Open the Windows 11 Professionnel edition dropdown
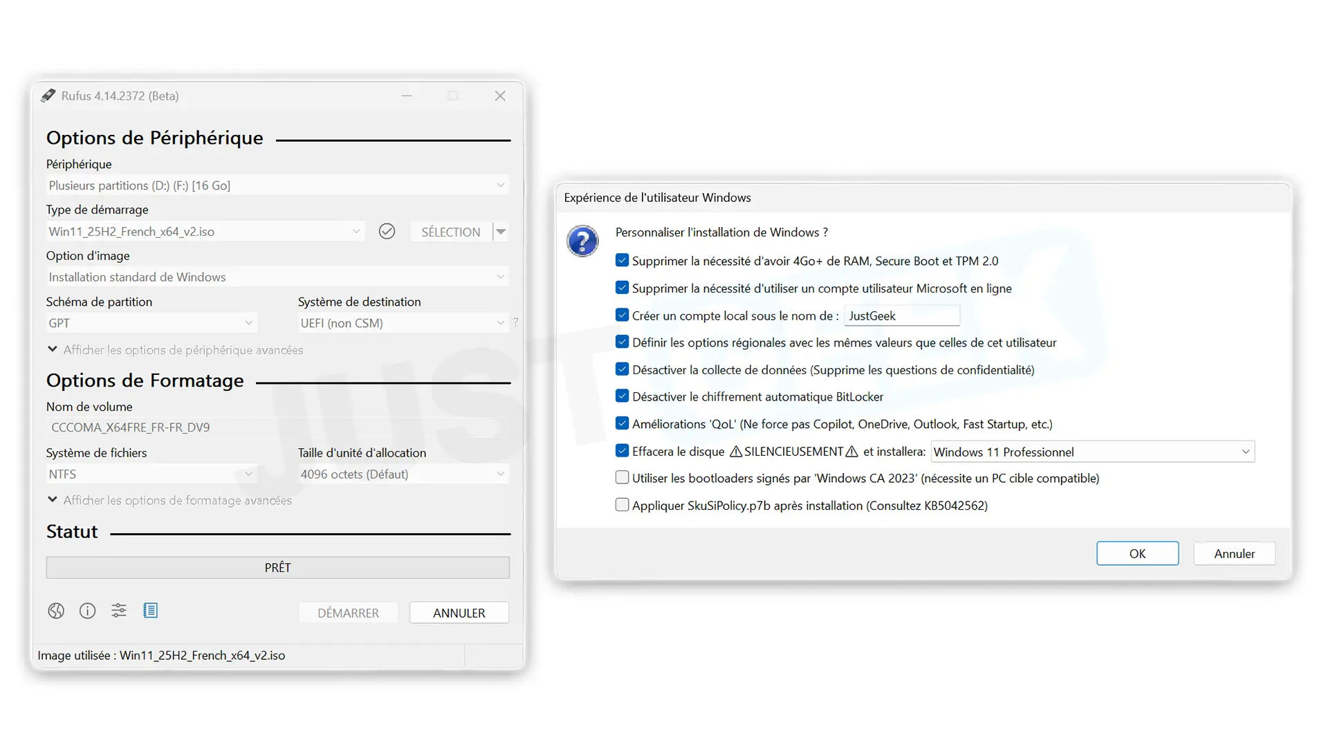This screenshot has width=1328, height=747. coord(1093,452)
